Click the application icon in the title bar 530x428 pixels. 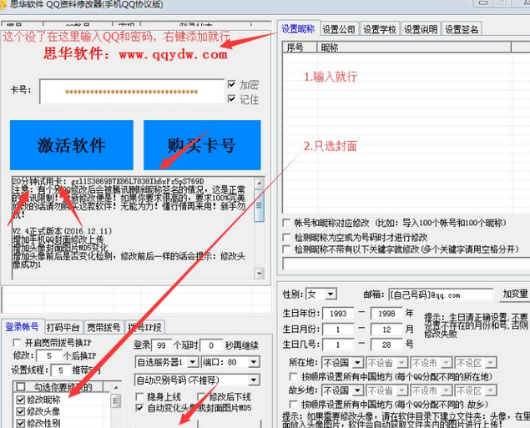click(x=3, y=5)
